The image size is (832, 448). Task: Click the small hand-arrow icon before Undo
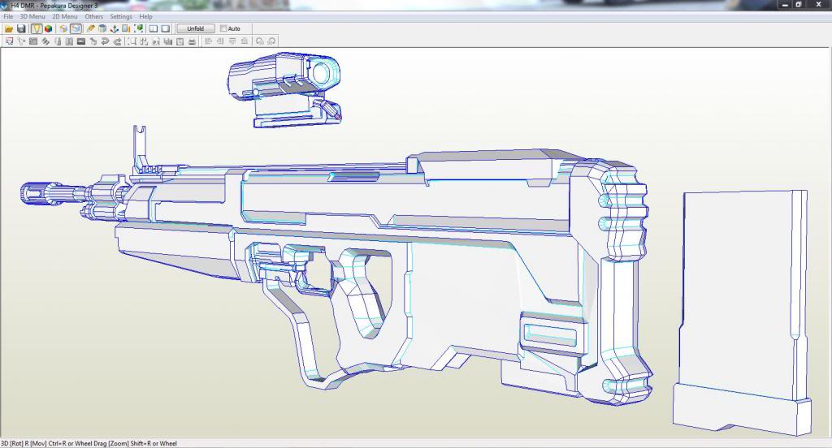[93, 41]
